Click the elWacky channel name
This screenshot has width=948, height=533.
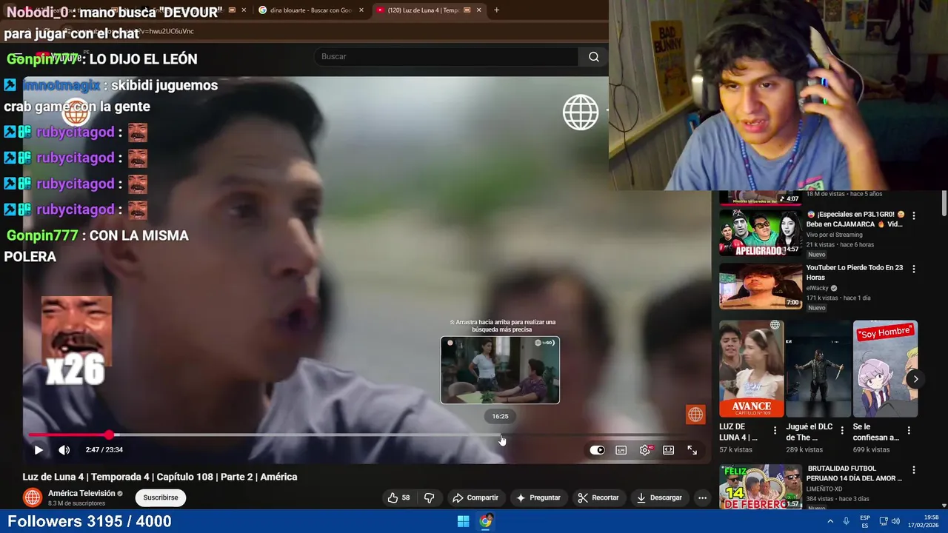pos(817,288)
